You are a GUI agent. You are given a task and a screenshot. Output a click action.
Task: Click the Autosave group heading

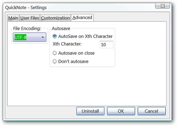61,28
